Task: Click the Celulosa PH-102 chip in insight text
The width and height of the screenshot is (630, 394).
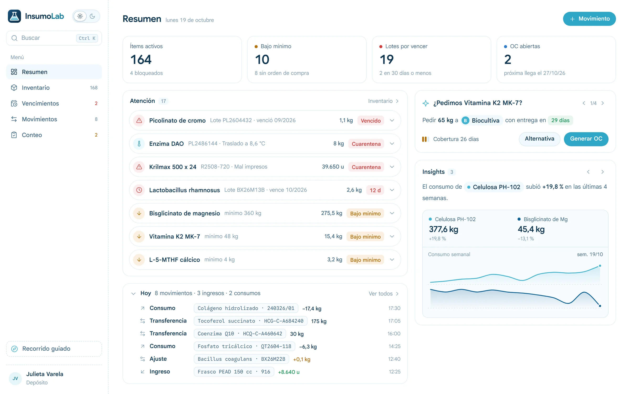Action: point(493,187)
